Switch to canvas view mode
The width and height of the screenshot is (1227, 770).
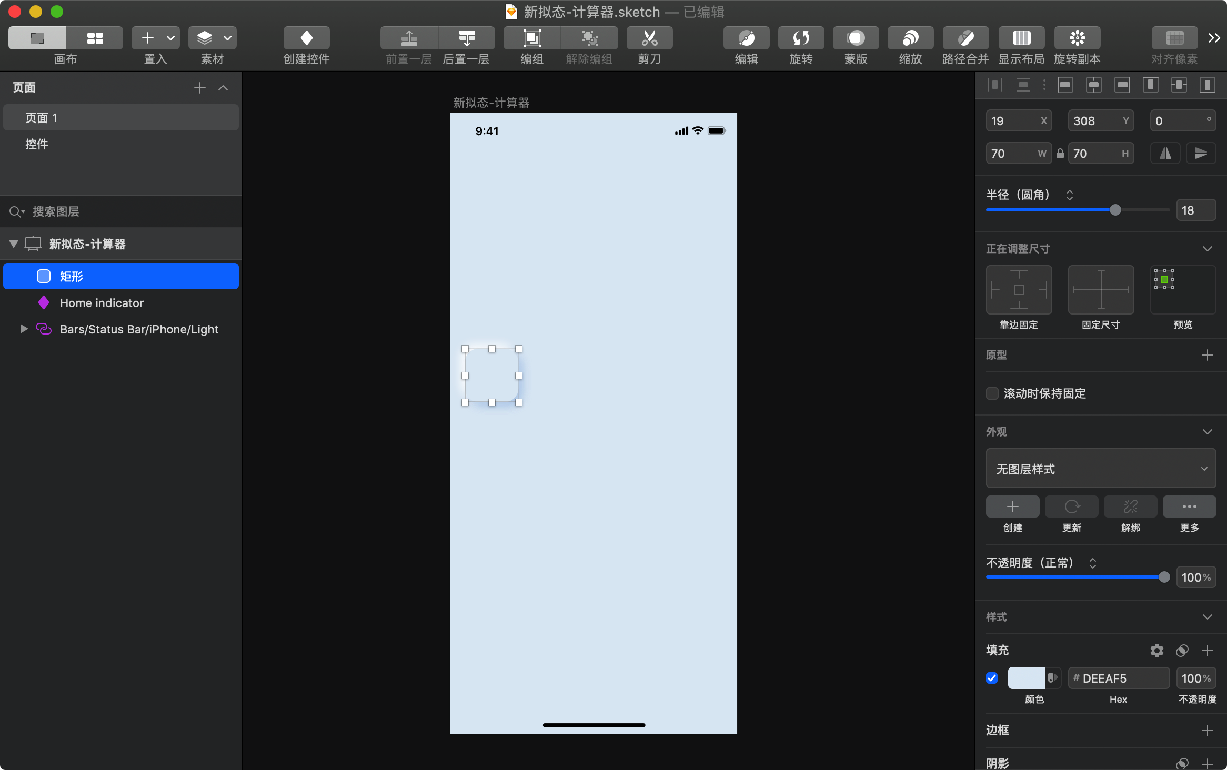[x=37, y=38]
